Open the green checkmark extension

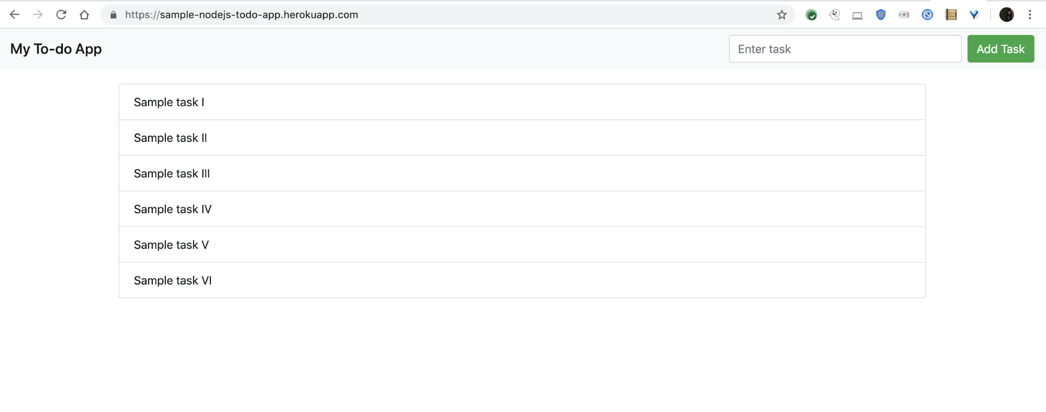click(x=811, y=15)
